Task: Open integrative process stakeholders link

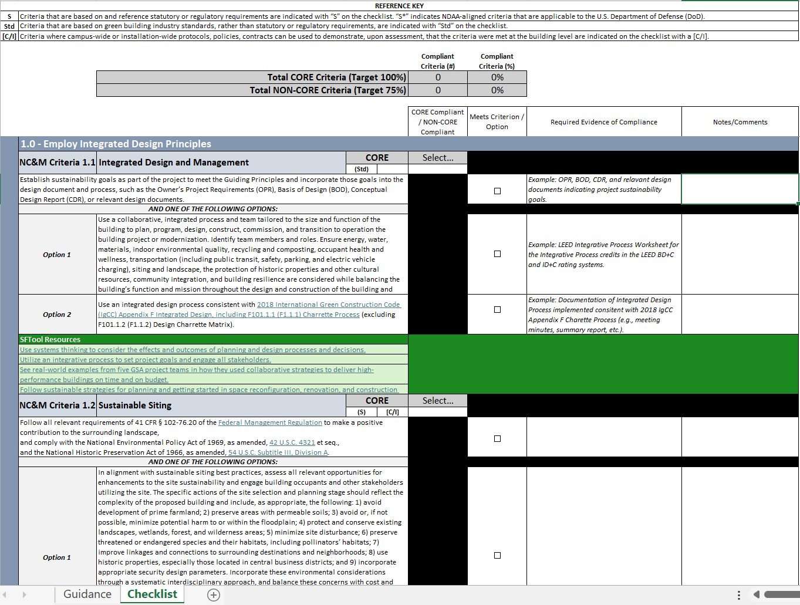Action: 146,360
